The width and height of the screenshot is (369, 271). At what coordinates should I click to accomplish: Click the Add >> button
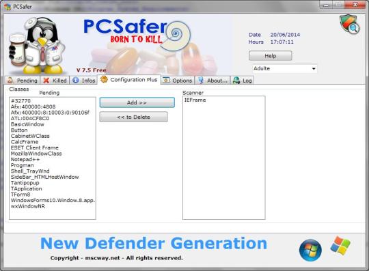coord(137,102)
